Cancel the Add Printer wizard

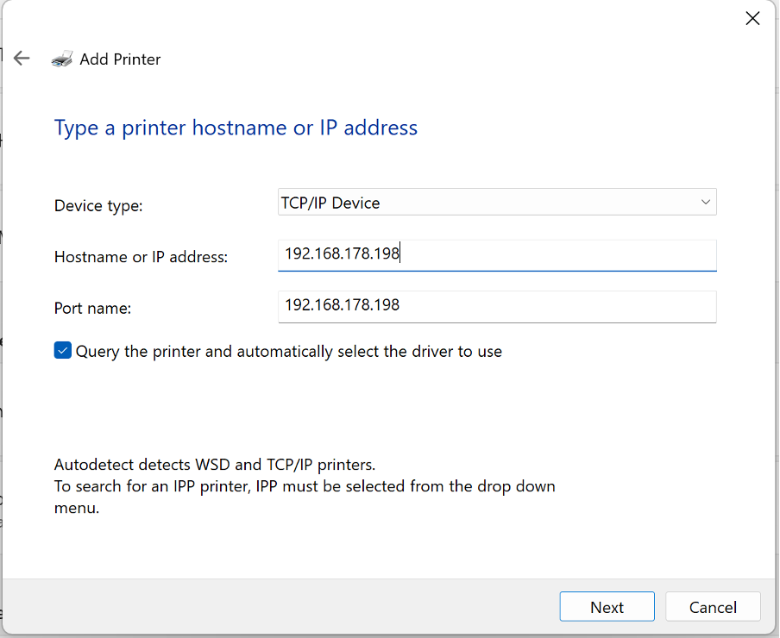pyautogui.click(x=713, y=606)
